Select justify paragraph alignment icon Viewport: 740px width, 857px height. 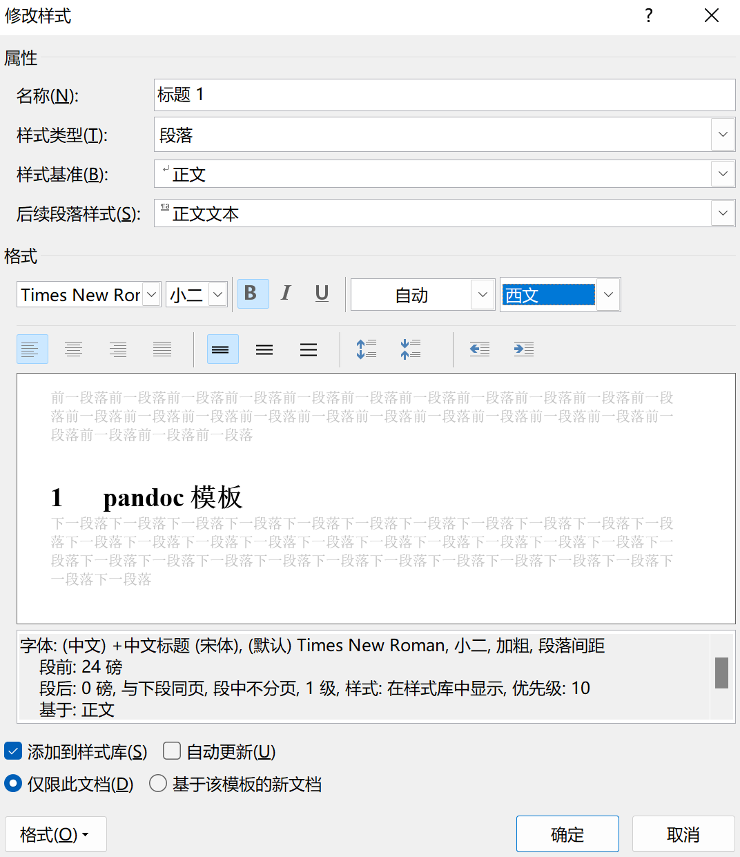pyautogui.click(x=162, y=349)
